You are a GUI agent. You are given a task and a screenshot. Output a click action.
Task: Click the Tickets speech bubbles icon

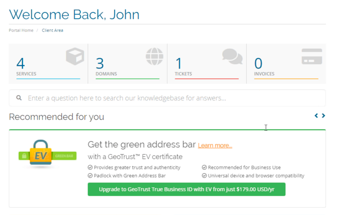pos(232,56)
